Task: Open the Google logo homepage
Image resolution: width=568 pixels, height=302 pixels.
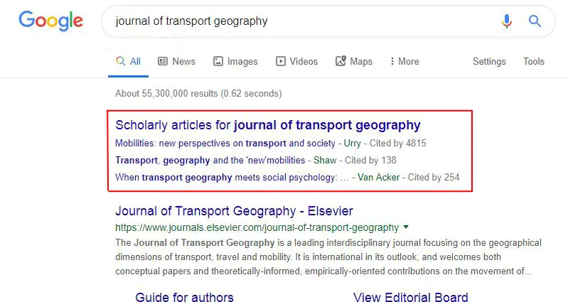Action: click(x=50, y=21)
